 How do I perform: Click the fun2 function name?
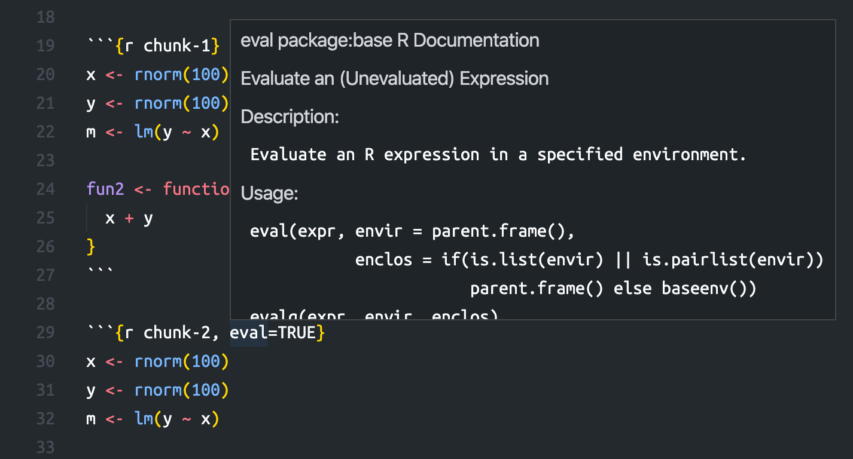point(105,189)
